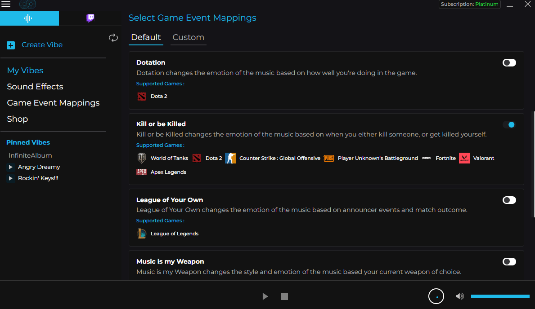Click the Infinite Album logo icon

tap(27, 4)
